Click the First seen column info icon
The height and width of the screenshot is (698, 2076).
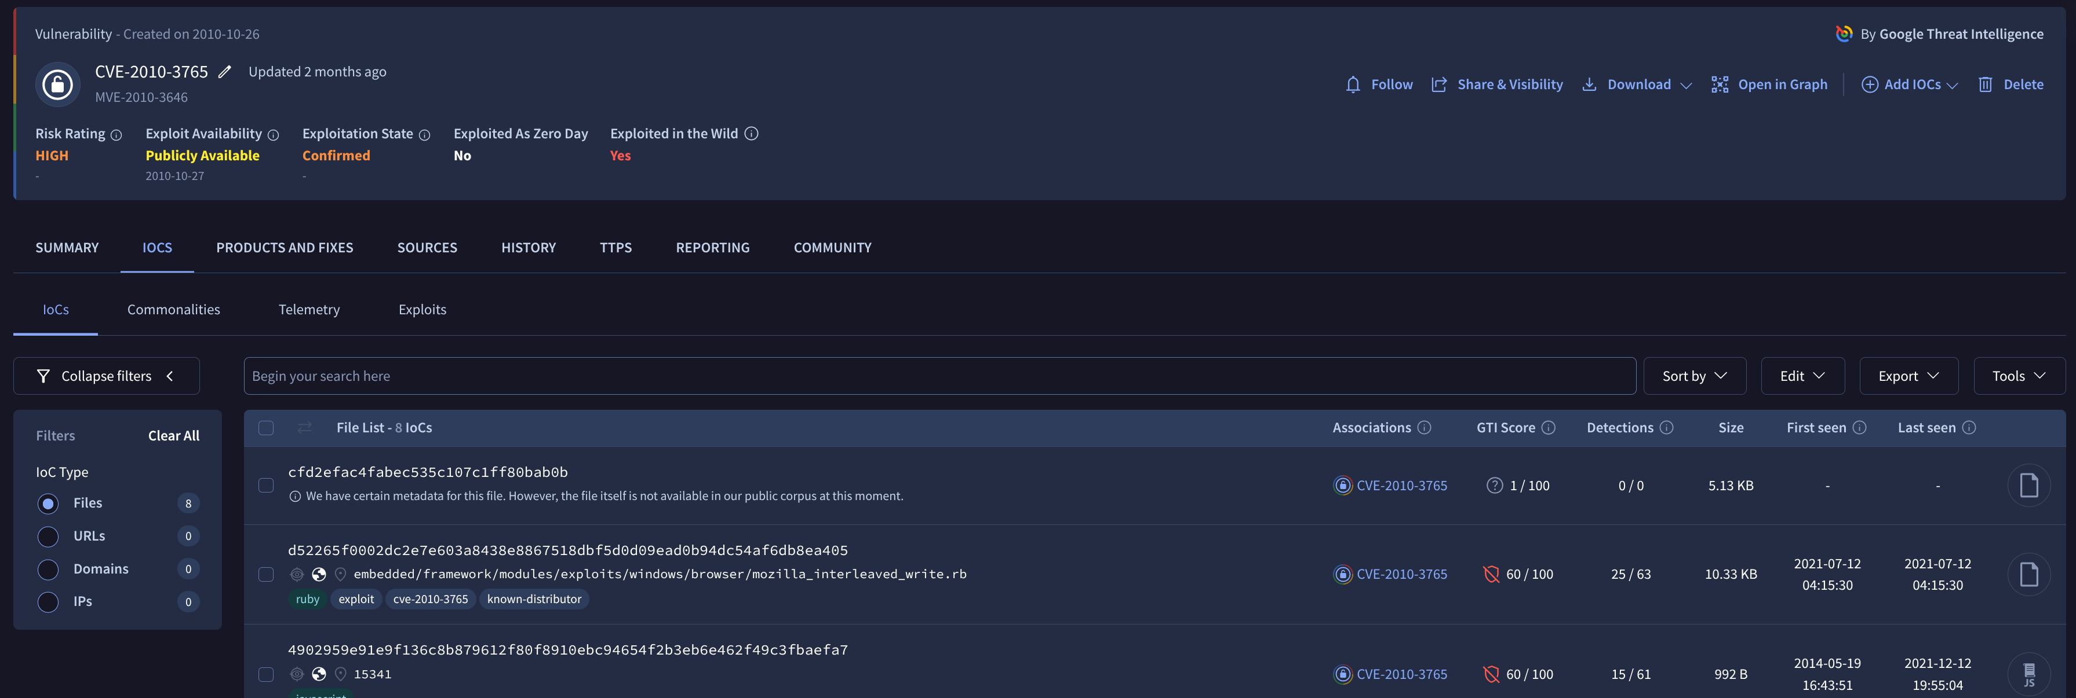1859,428
